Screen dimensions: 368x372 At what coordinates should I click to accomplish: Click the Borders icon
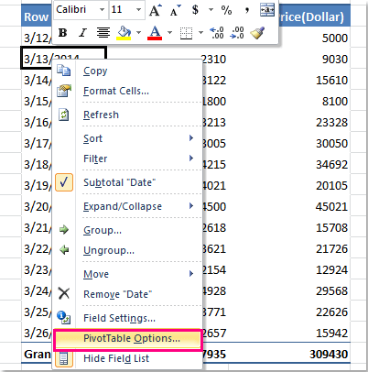tap(186, 33)
